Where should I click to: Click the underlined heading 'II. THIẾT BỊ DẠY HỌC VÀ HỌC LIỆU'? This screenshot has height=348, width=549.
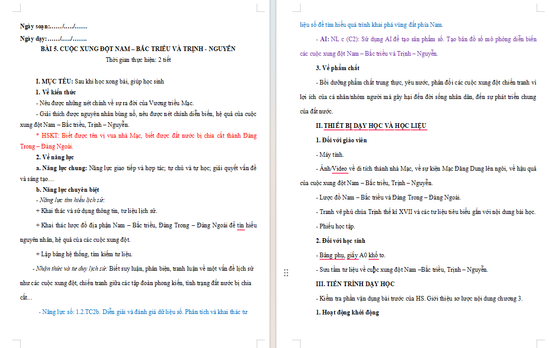371,126
